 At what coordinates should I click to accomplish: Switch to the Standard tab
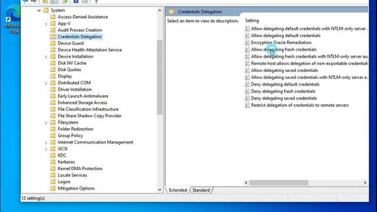point(201,190)
